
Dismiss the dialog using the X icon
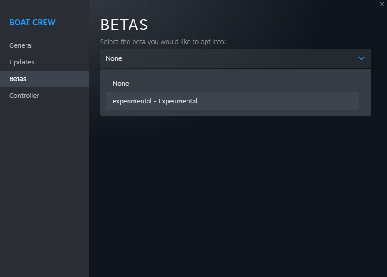(x=381, y=4)
